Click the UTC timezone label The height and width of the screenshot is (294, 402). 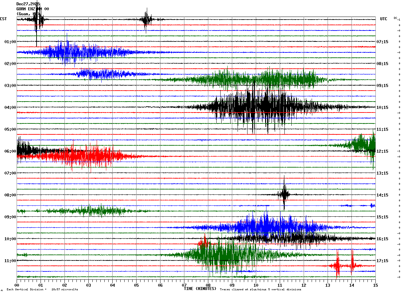383,19
